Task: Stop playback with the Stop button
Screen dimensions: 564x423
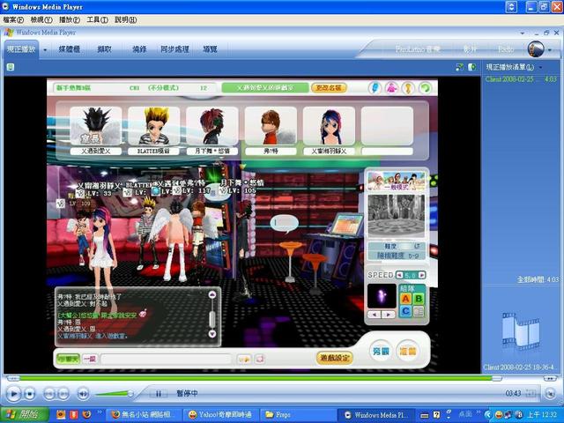Action: pyautogui.click(x=30, y=394)
